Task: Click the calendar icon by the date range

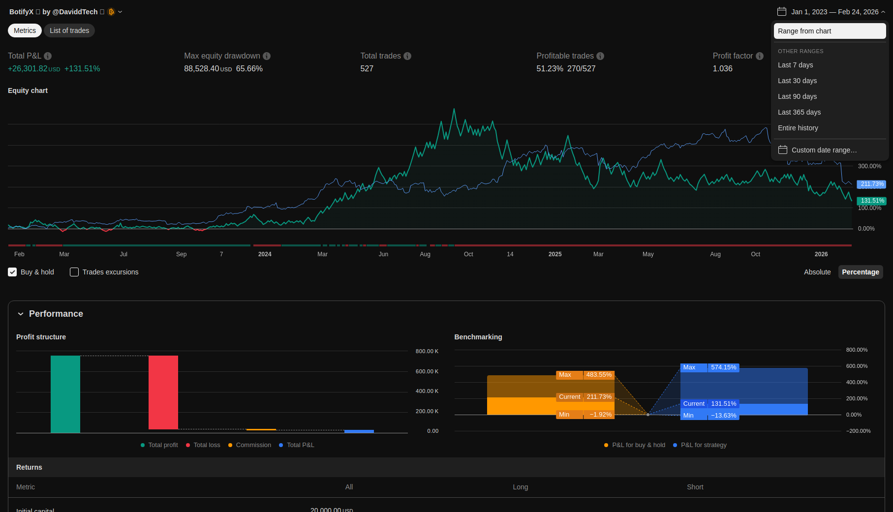Action: pos(782,12)
